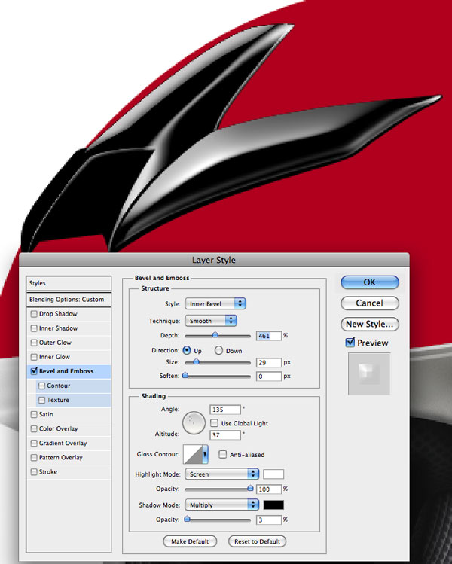Viewport: 452px width, 564px height.
Task: Click the Highlight Opacity slider handle
Action: [x=250, y=489]
